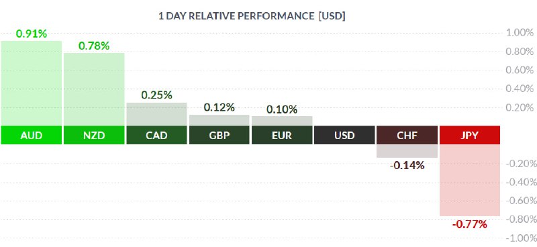Click the CHF -0.14% bar
Screen dimensions: 537x247
tap(407, 151)
